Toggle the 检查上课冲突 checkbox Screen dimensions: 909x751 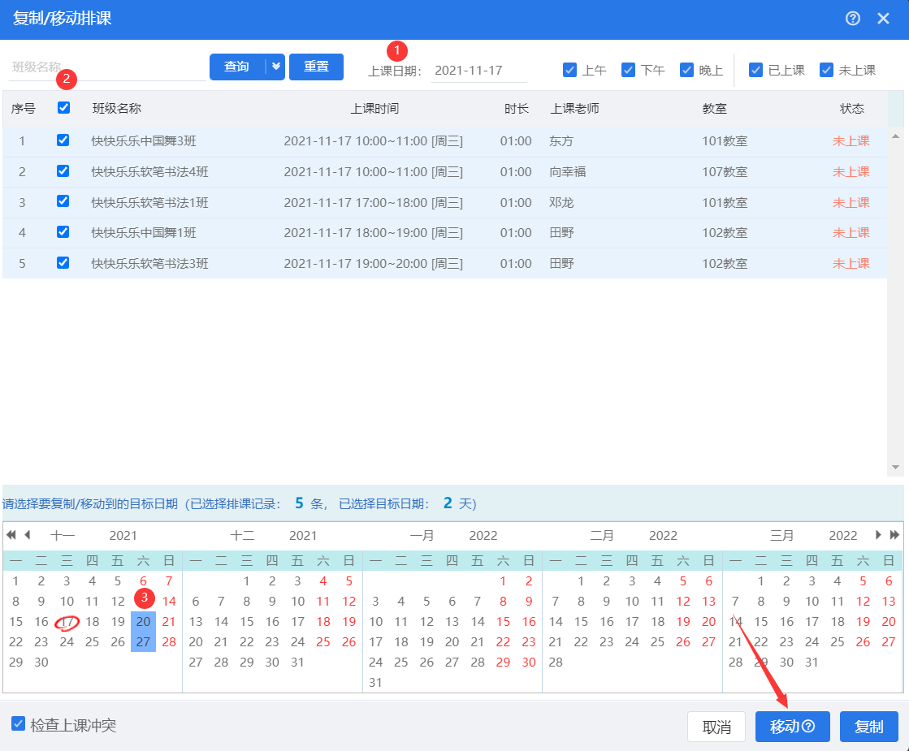[19, 723]
